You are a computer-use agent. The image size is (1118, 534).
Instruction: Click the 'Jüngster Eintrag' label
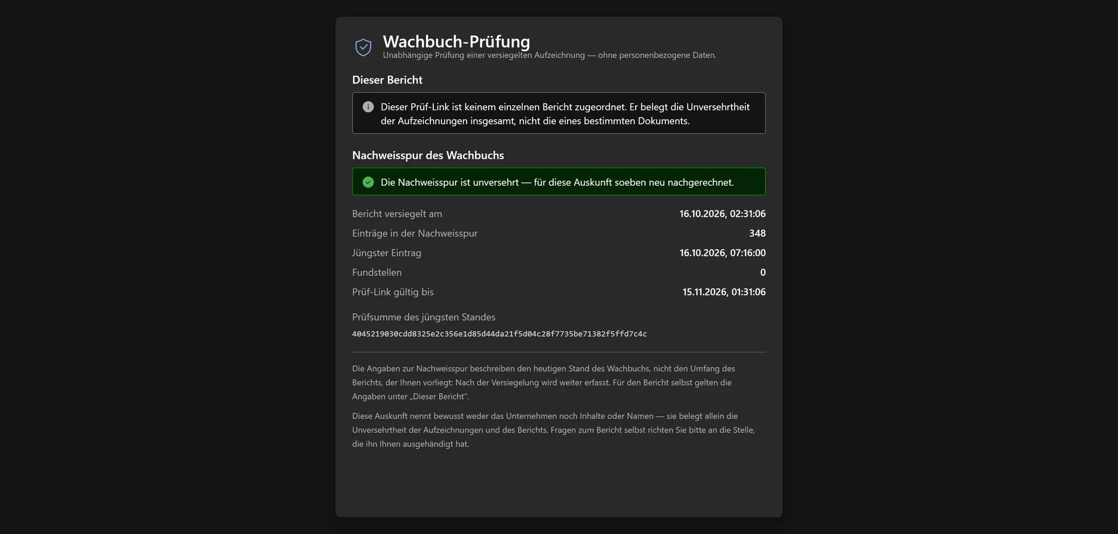(387, 253)
